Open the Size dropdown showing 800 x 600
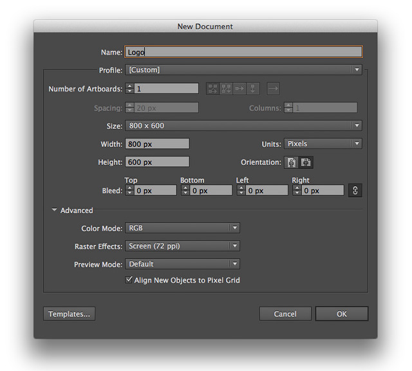The image size is (412, 371). pos(243,126)
